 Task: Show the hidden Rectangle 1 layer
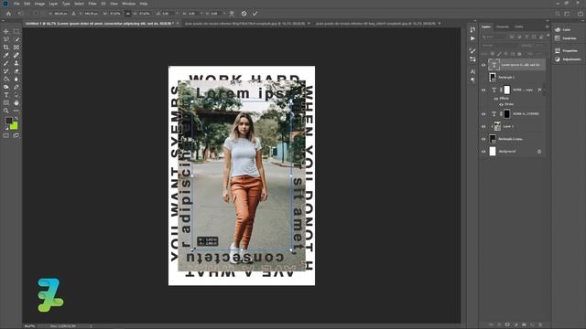[x=483, y=77]
